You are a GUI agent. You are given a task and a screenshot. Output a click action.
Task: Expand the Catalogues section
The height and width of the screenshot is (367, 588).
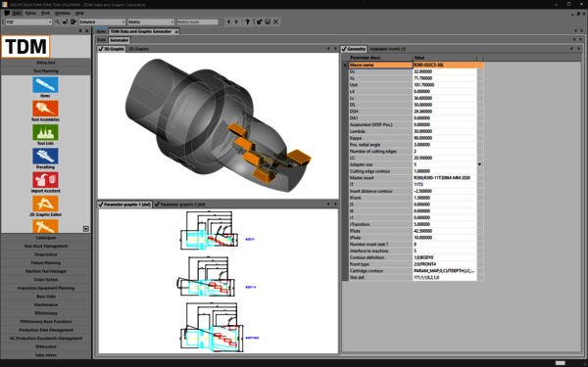(46, 238)
